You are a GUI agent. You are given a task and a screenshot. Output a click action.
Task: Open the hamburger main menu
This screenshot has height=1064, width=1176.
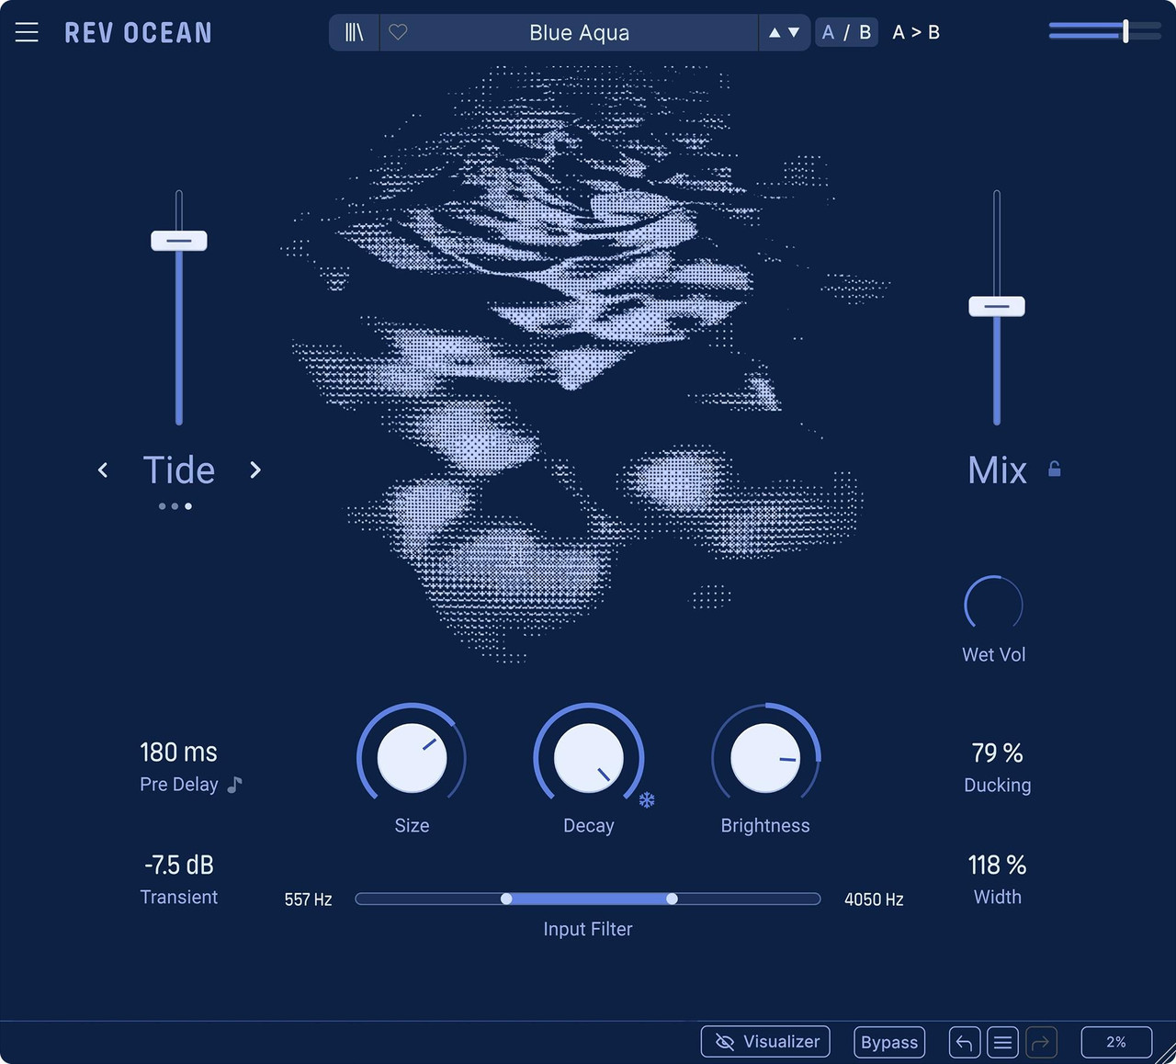[27, 32]
